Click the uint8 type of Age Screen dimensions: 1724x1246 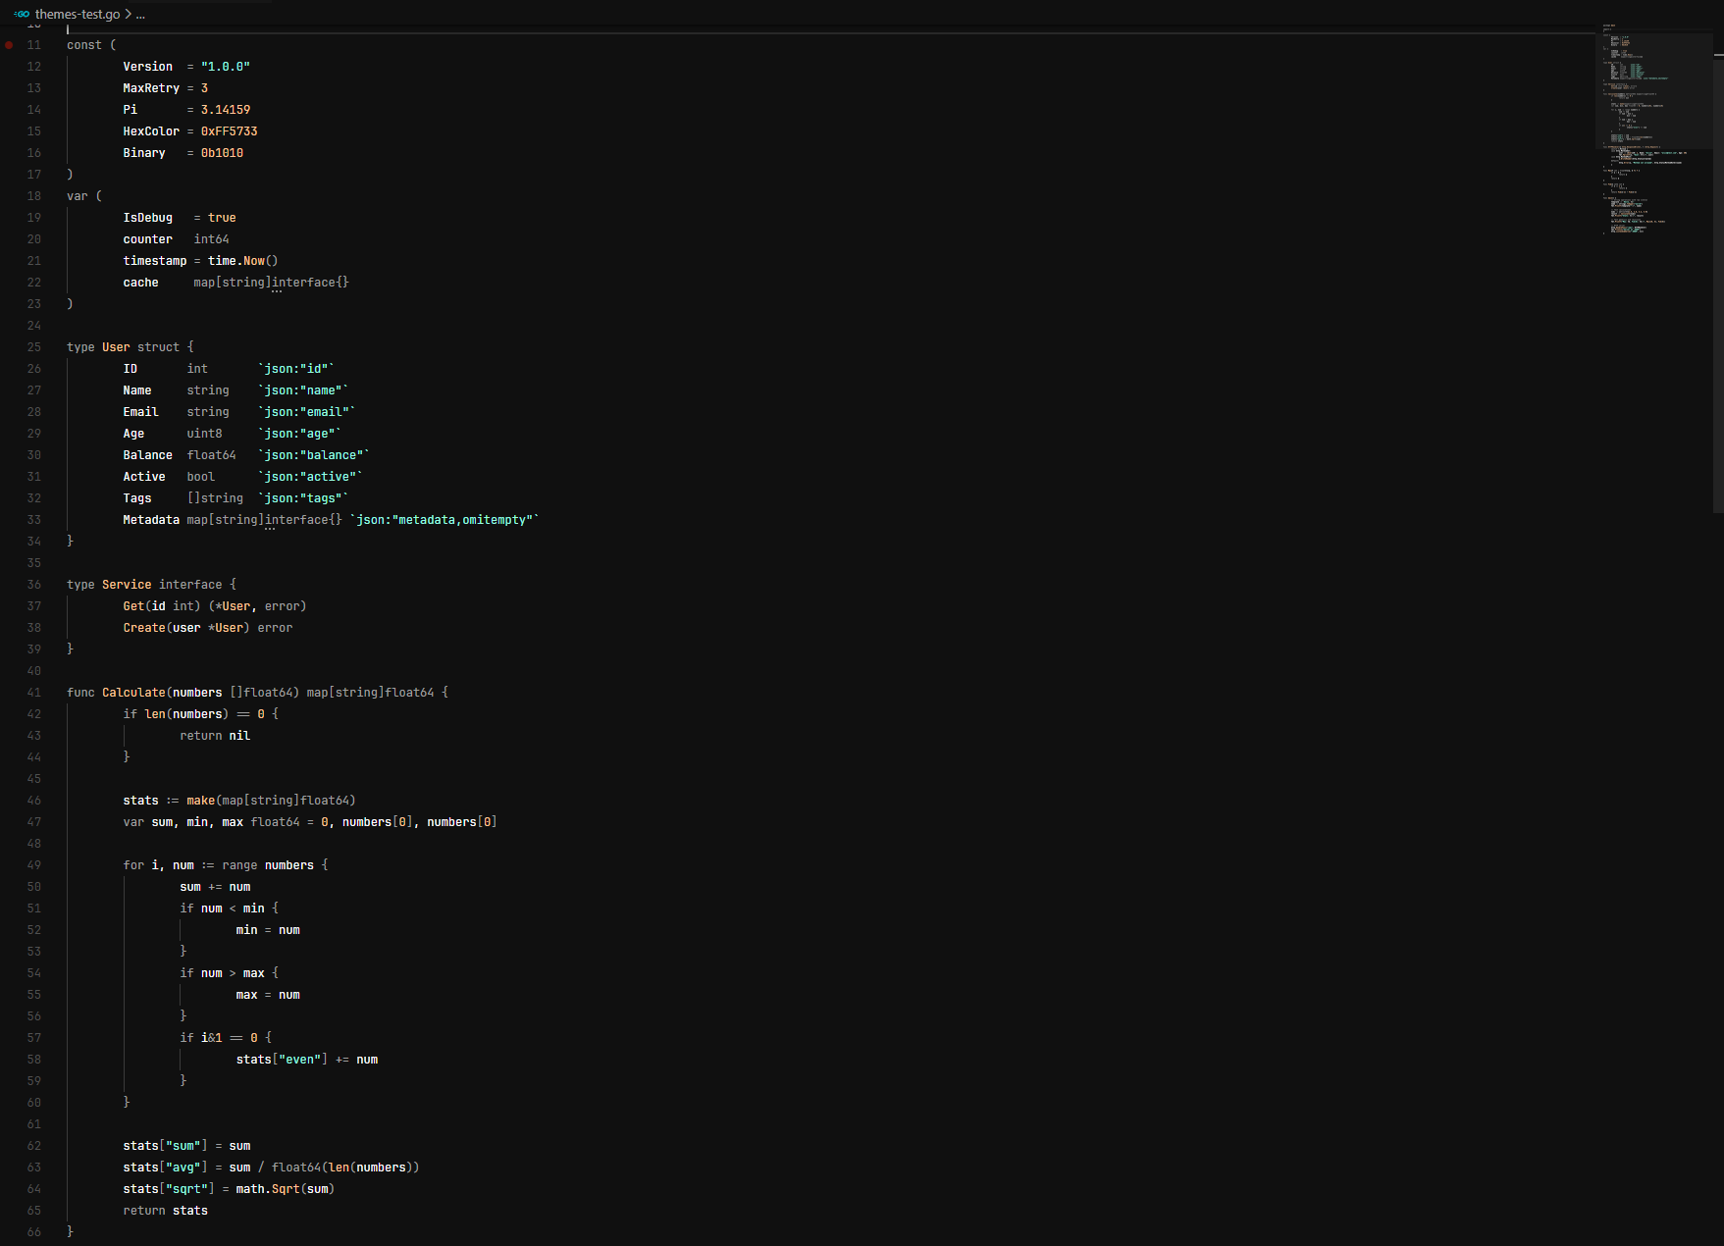204,434
